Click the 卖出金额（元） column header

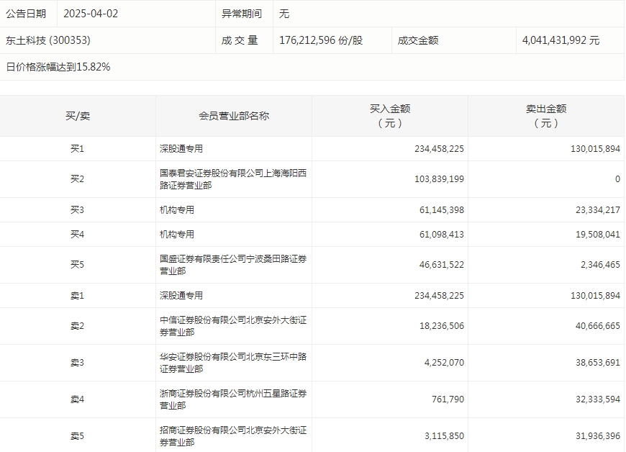[x=546, y=116]
